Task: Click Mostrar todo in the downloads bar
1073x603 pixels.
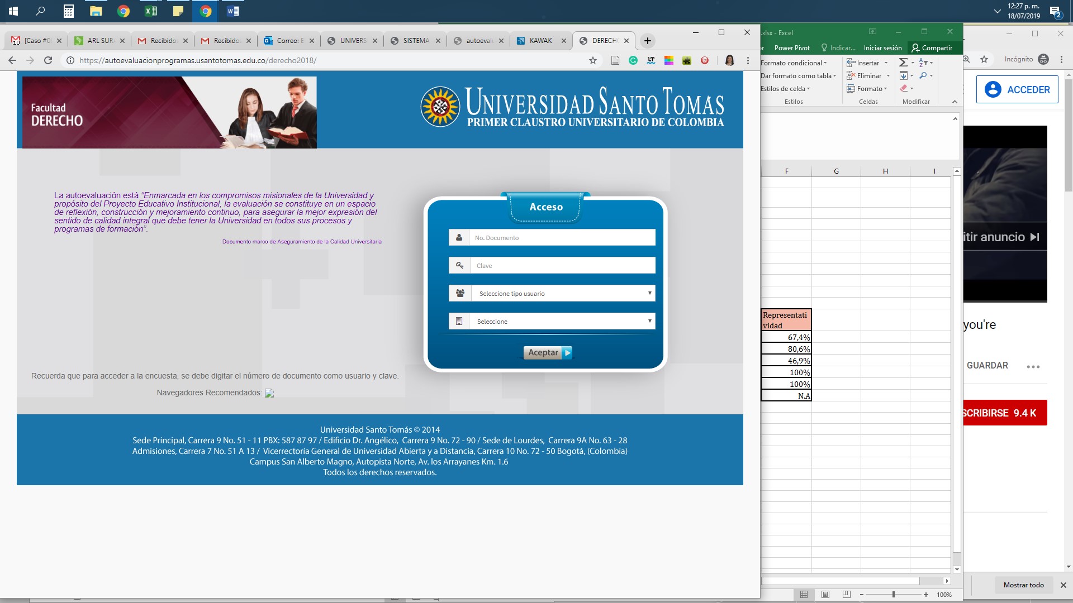Action: [x=1023, y=585]
